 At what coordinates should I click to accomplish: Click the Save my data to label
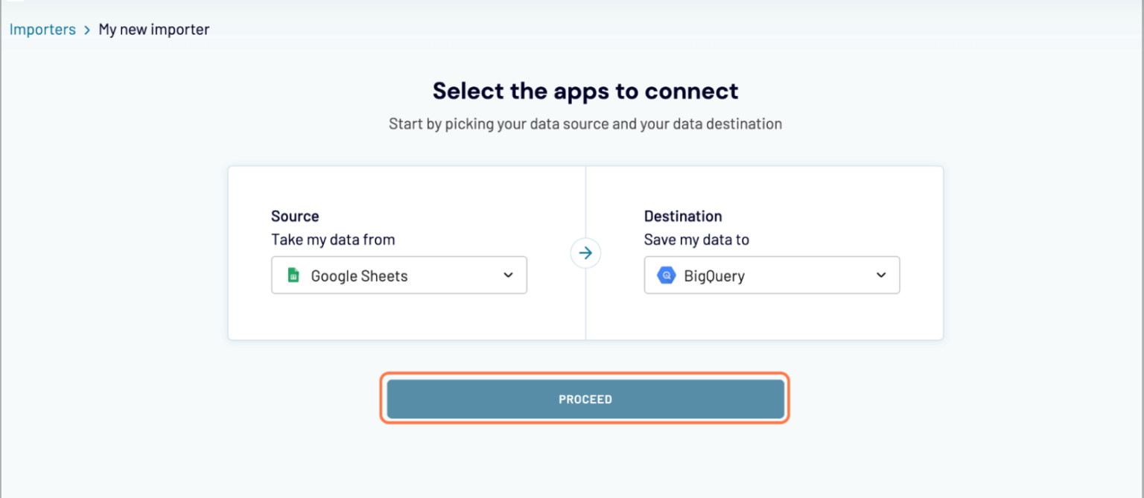(x=696, y=240)
